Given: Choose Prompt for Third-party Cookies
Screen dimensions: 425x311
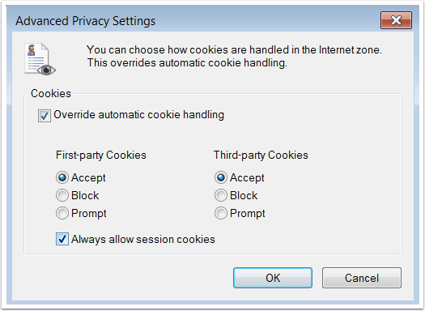Looking at the screenshot, I should tap(221, 213).
